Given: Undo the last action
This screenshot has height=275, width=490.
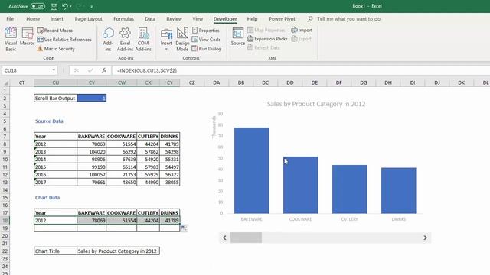Looking at the screenshot, I should [64, 6].
